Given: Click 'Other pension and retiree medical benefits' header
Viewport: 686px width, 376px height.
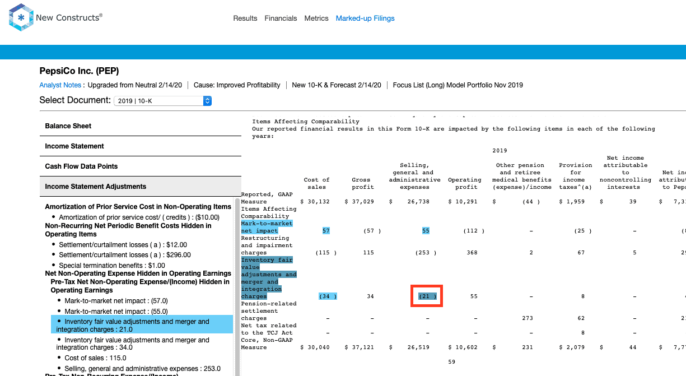Looking at the screenshot, I should [522, 176].
